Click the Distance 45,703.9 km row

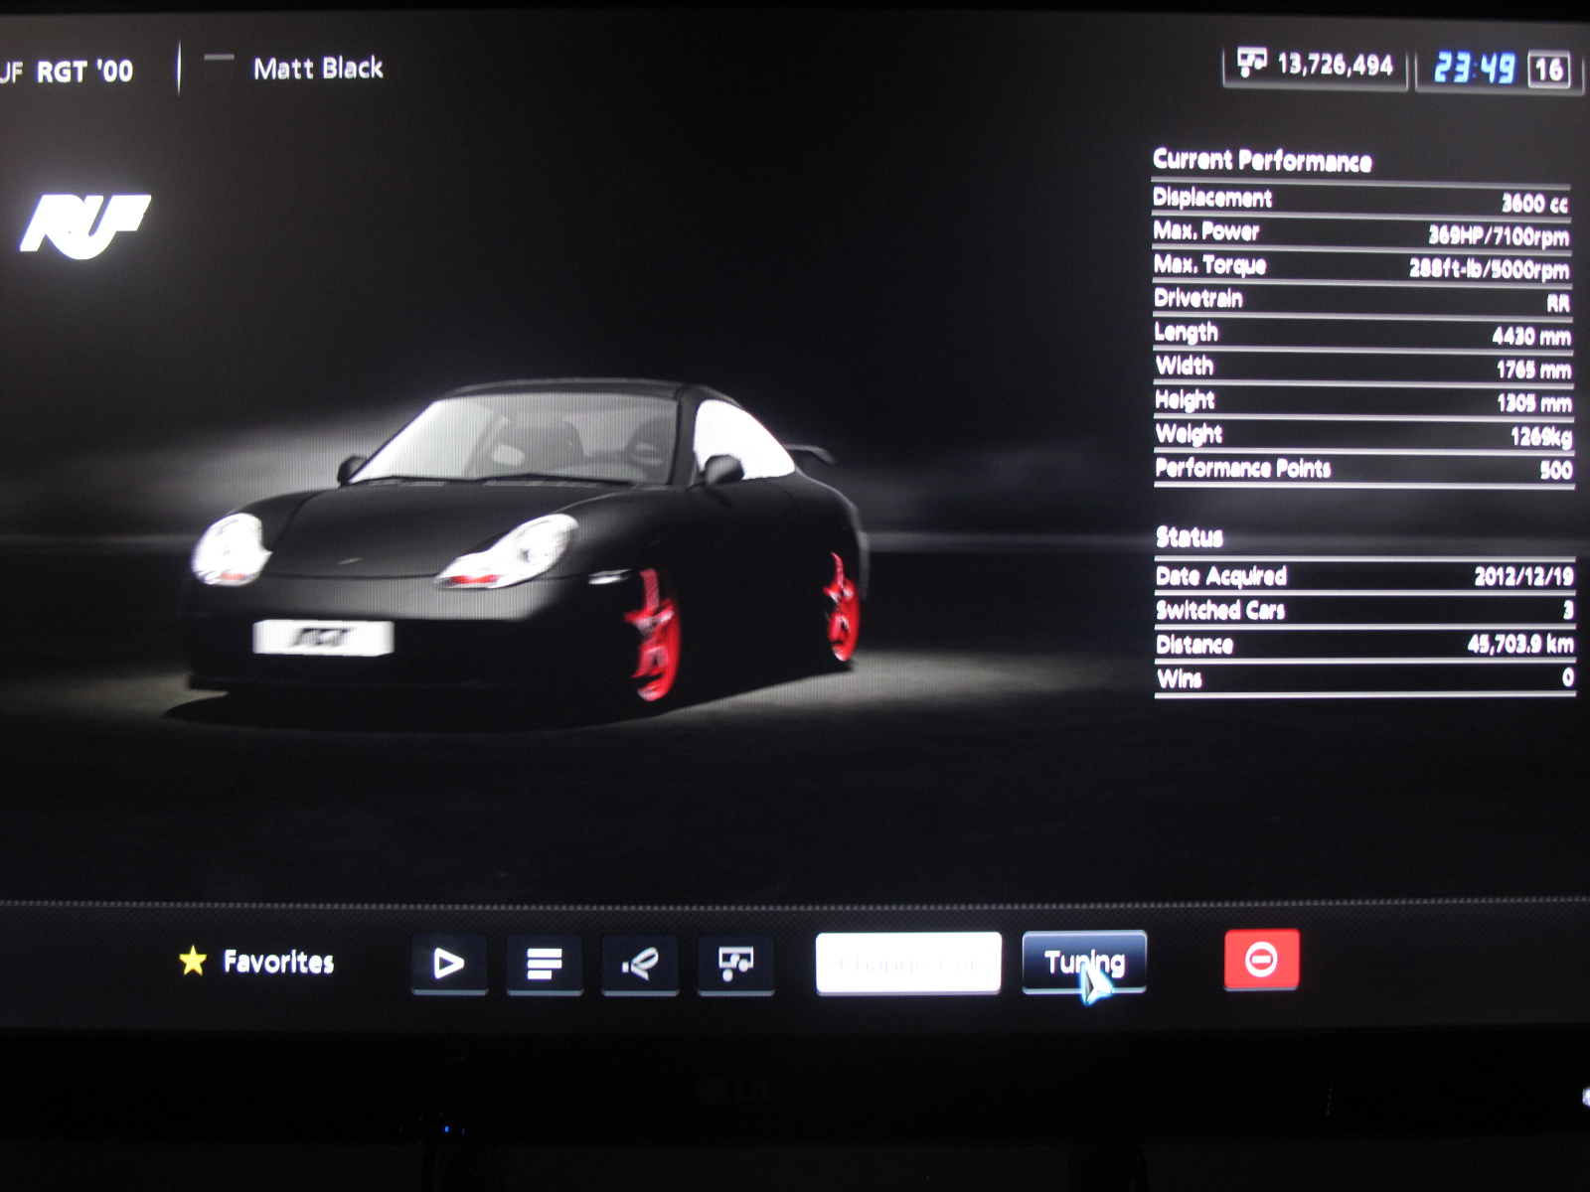pos(1364,645)
